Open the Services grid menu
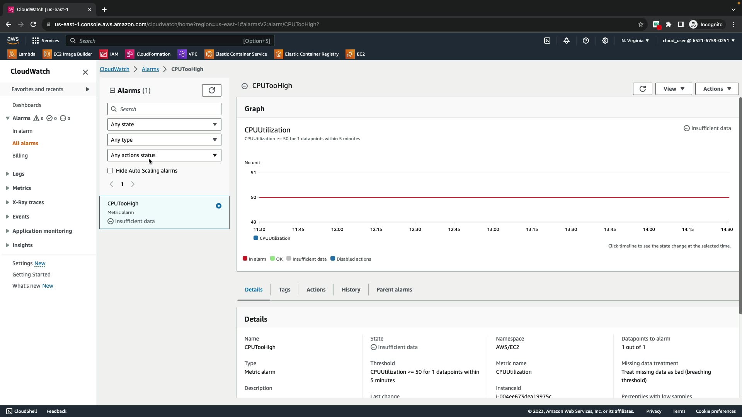The height and width of the screenshot is (417, 742). pyautogui.click(x=45, y=41)
